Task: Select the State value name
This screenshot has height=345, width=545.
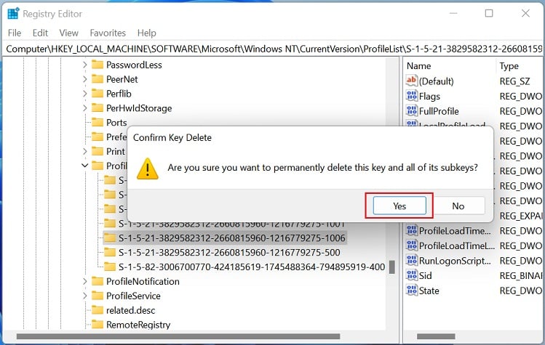Action: pyautogui.click(x=429, y=291)
